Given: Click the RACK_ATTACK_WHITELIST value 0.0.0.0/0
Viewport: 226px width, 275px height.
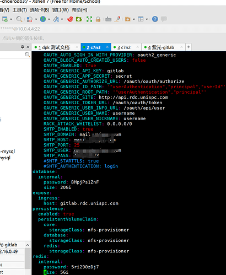Looking at the screenshot, I should pyautogui.click(x=120, y=124).
